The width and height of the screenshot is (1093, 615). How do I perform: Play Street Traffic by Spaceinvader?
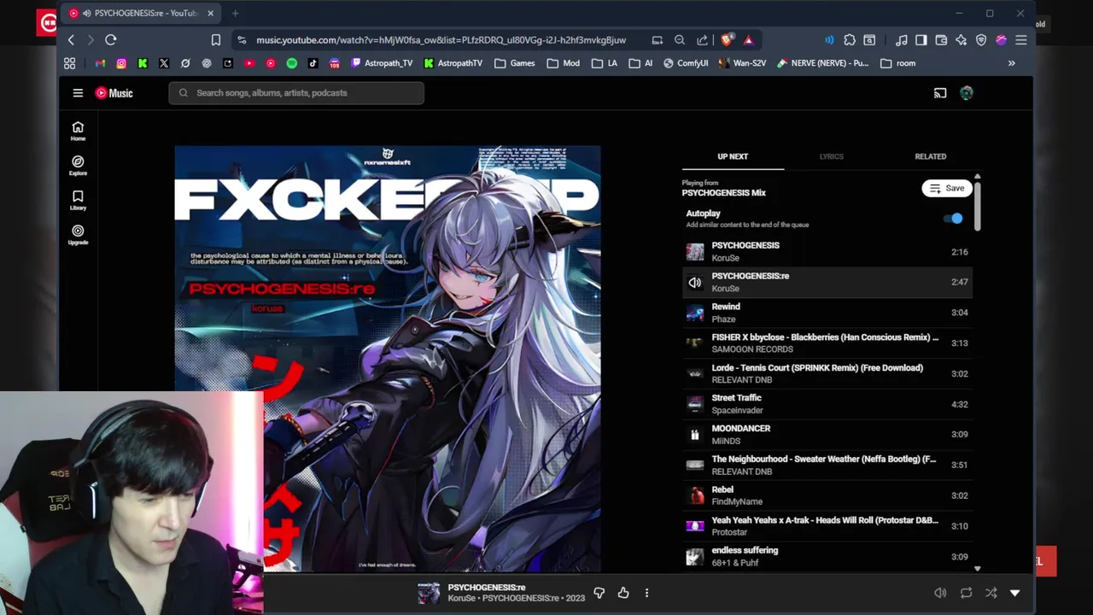tap(827, 404)
